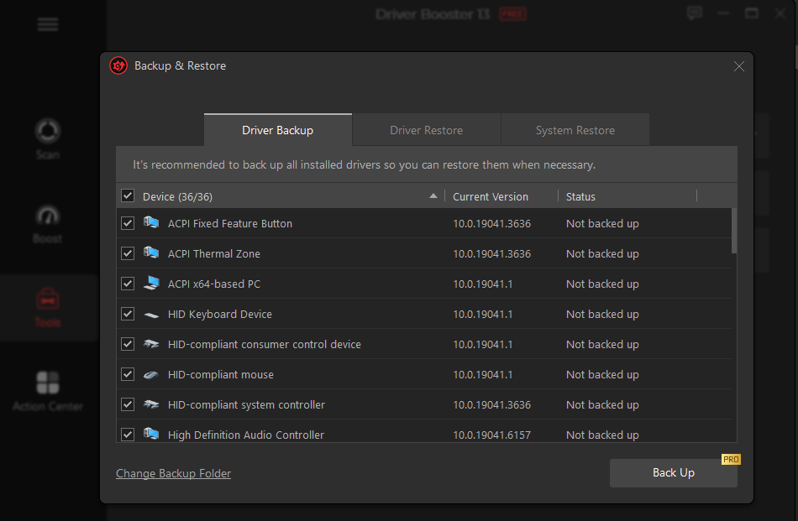Sort list by Current Version column
The height and width of the screenshot is (521, 798).
tap(491, 196)
